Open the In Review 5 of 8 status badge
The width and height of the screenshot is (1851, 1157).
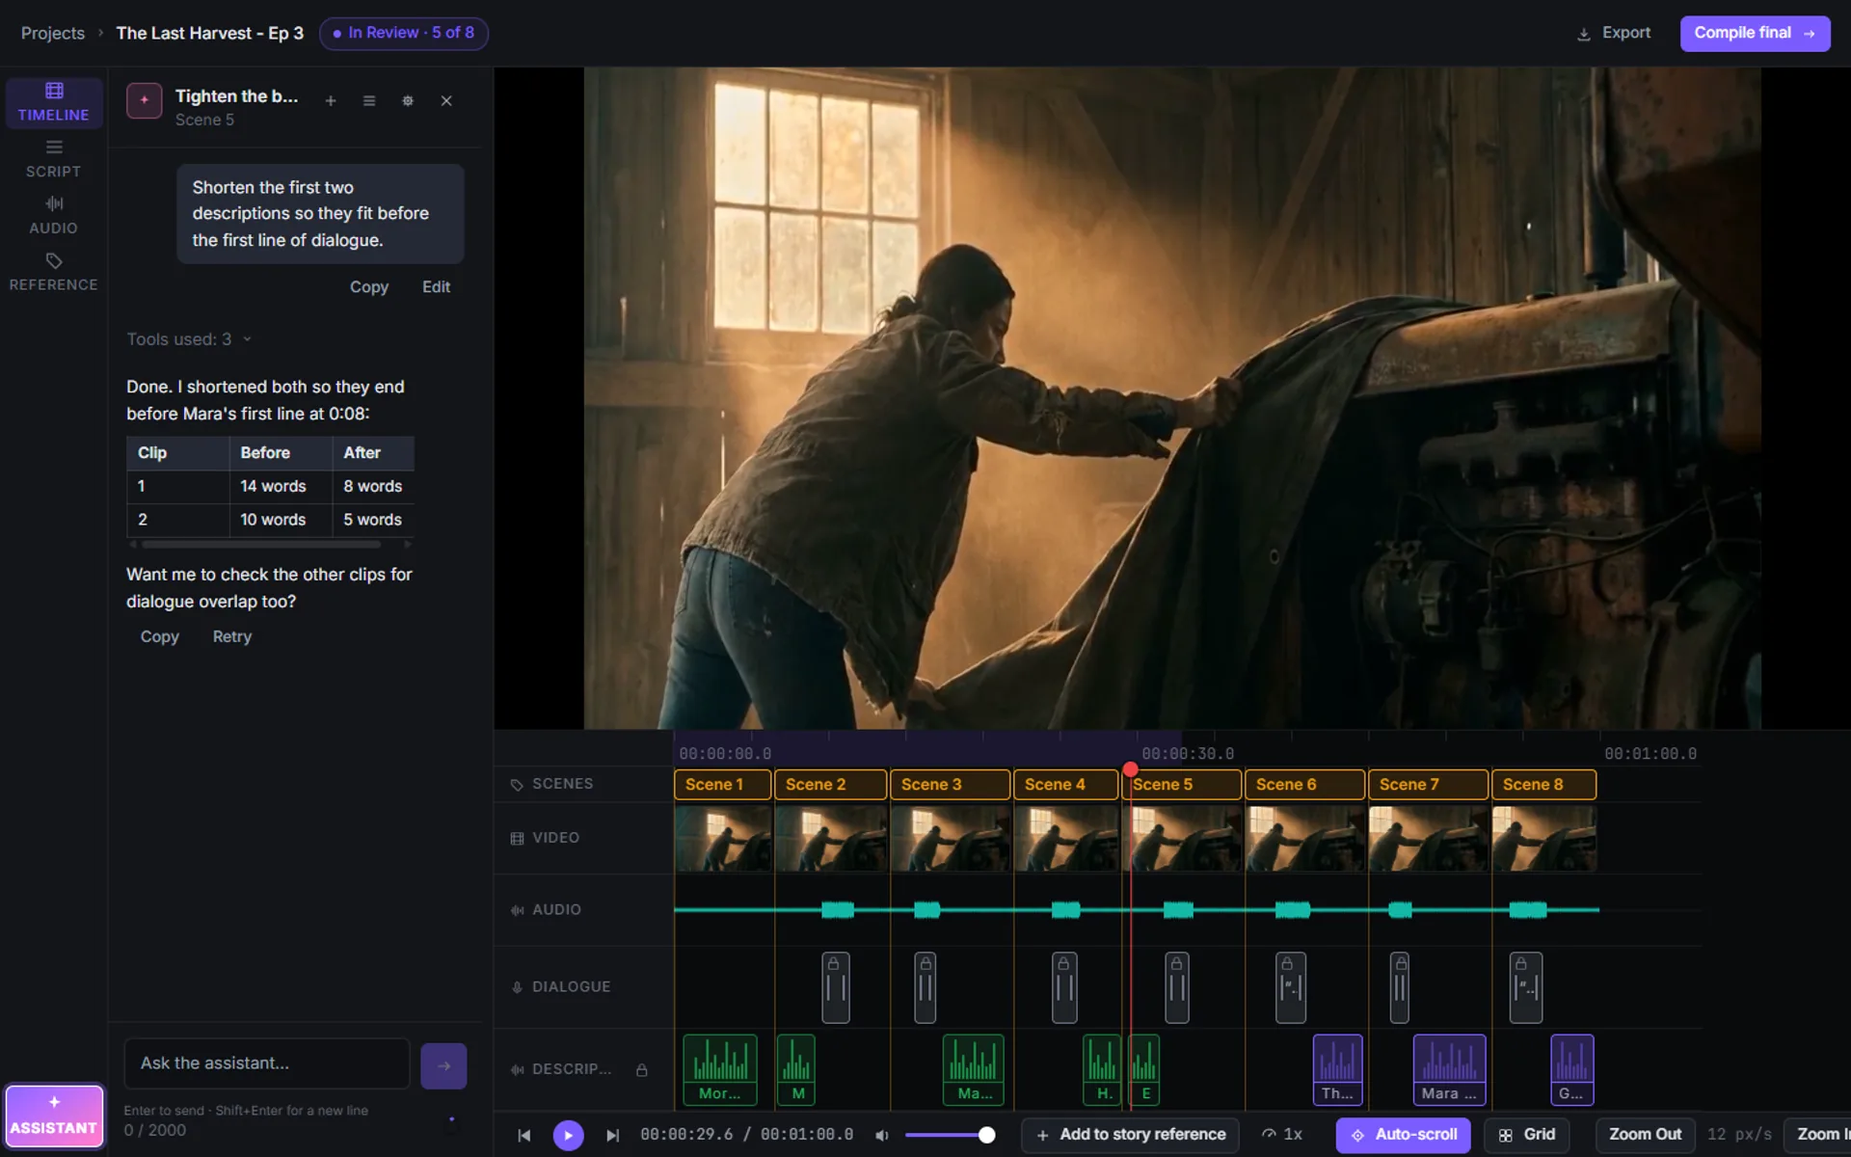404,33
